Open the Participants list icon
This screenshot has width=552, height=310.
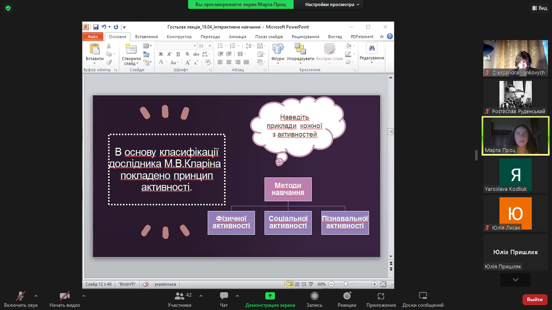point(180,296)
